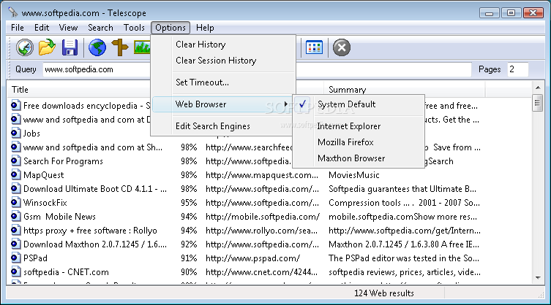
Task: Select Clear Session History menu entry
Action: 222,61
